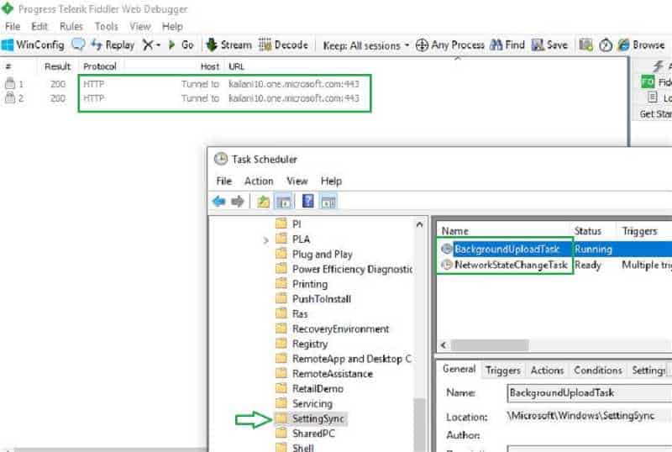Select RecoveryEnvironment folder
This screenshot has height=452, width=672.
(332, 329)
